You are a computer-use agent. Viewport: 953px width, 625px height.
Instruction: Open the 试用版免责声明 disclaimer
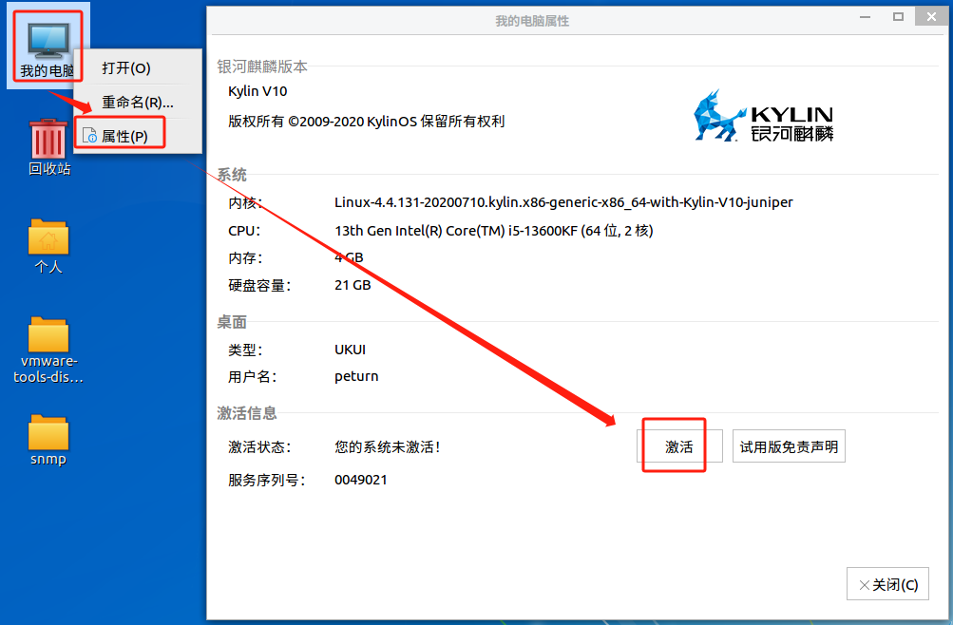point(789,446)
